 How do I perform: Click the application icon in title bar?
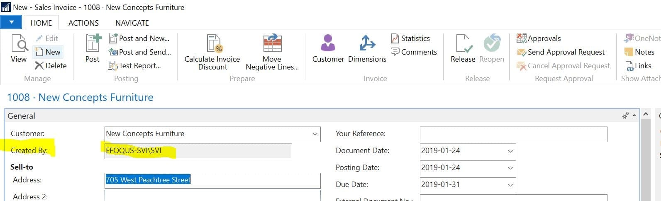click(x=6, y=7)
